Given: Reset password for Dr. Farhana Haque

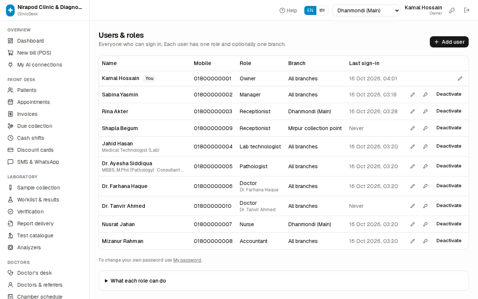Looking at the screenshot, I should point(425,186).
